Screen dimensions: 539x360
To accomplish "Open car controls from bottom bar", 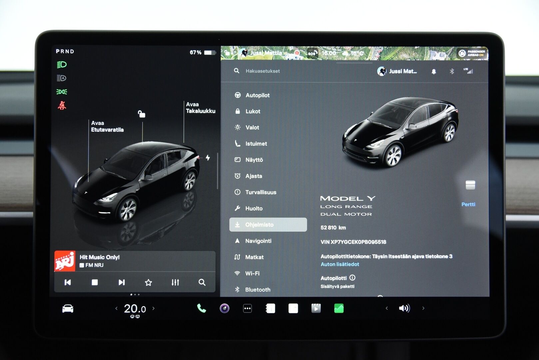I will (x=68, y=309).
